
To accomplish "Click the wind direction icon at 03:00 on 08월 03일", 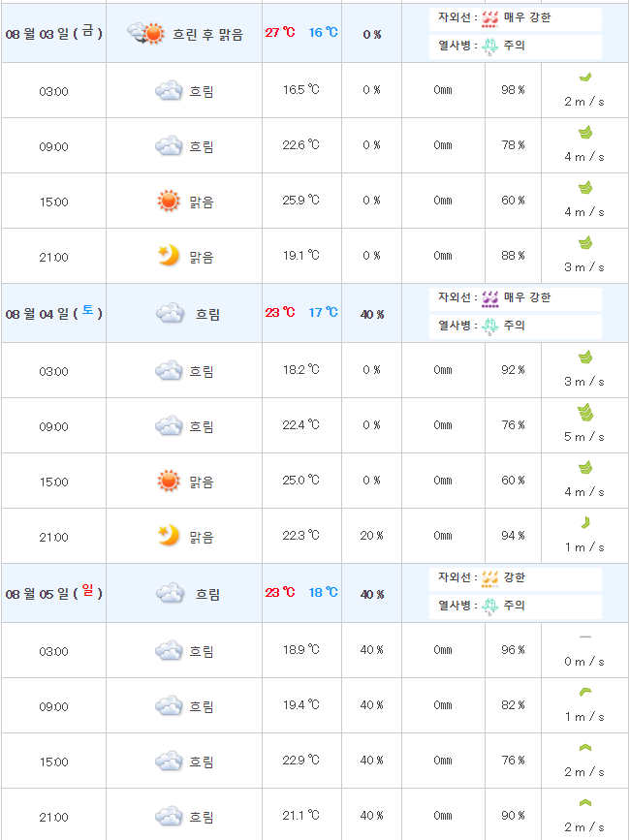I will 584,77.
